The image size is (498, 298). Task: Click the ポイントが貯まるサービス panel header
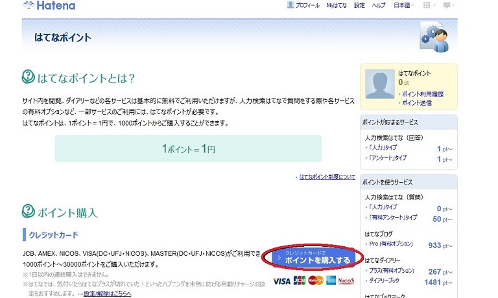[409, 122]
